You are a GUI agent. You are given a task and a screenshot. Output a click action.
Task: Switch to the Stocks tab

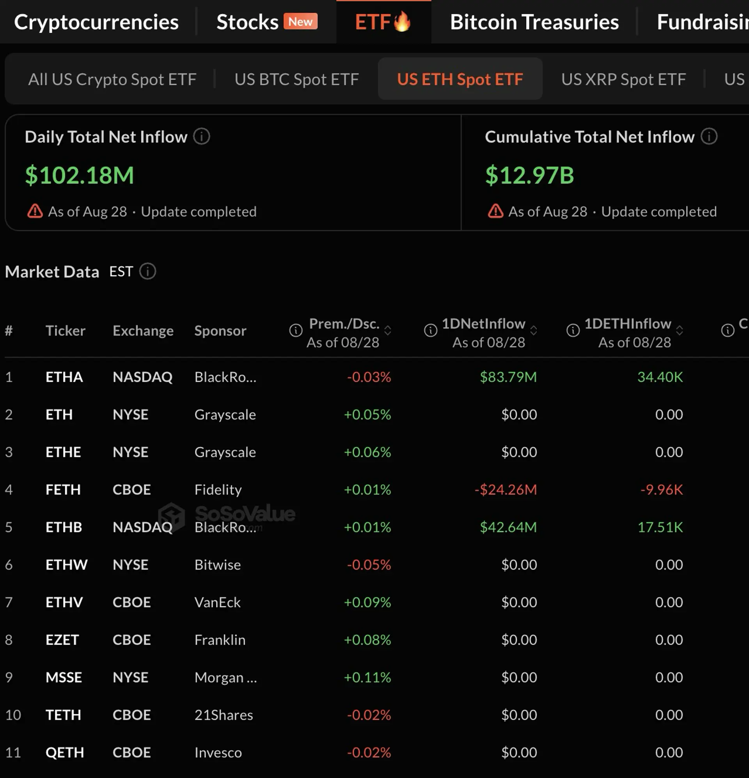[x=247, y=22]
